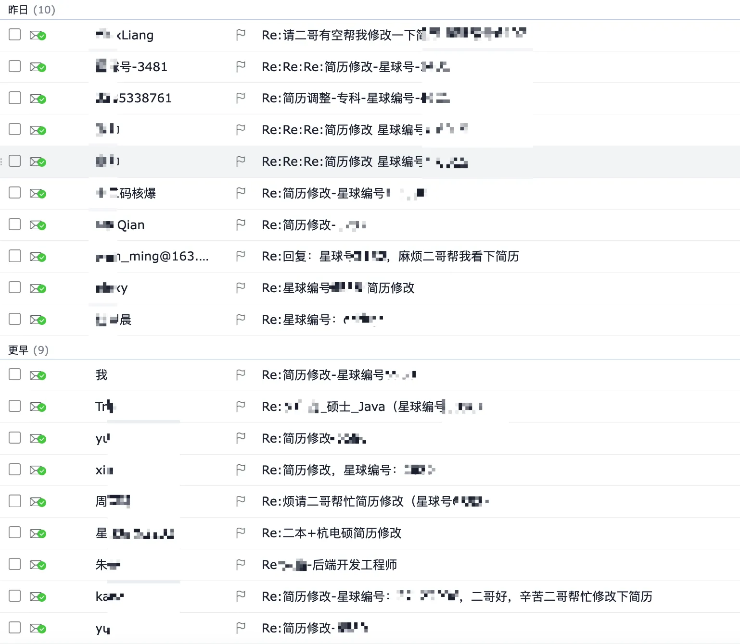Flag the _ming@163 sender's email
Screen dimensions: 740x644
[241, 256]
